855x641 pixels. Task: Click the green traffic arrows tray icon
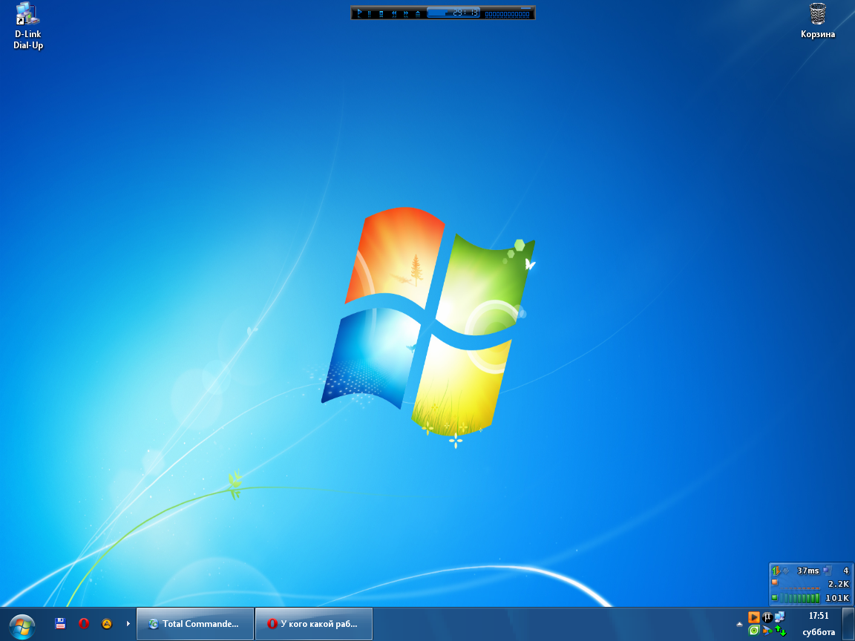[781, 631]
